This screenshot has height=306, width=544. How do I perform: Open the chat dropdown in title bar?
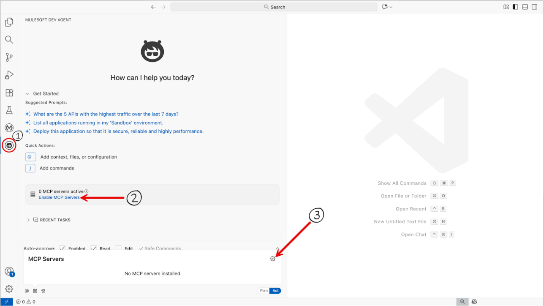[x=387, y=7]
